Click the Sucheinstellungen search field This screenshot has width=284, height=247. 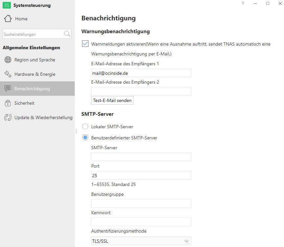(x=32, y=34)
